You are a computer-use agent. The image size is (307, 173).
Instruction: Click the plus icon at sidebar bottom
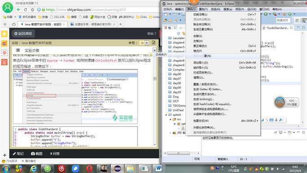coord(4,155)
